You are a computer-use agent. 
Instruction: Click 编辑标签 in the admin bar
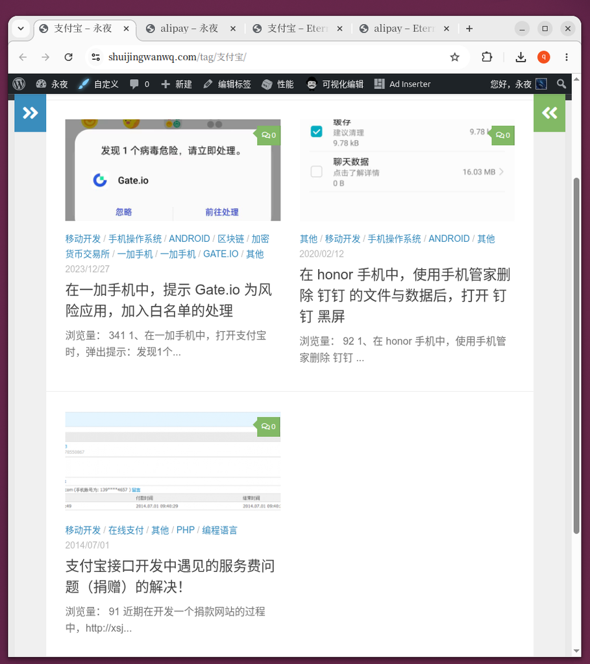coord(227,84)
